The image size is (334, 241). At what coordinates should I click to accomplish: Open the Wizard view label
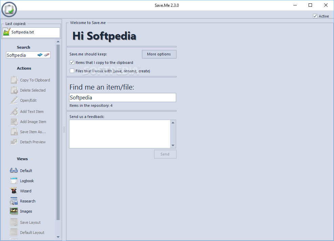tap(25, 191)
